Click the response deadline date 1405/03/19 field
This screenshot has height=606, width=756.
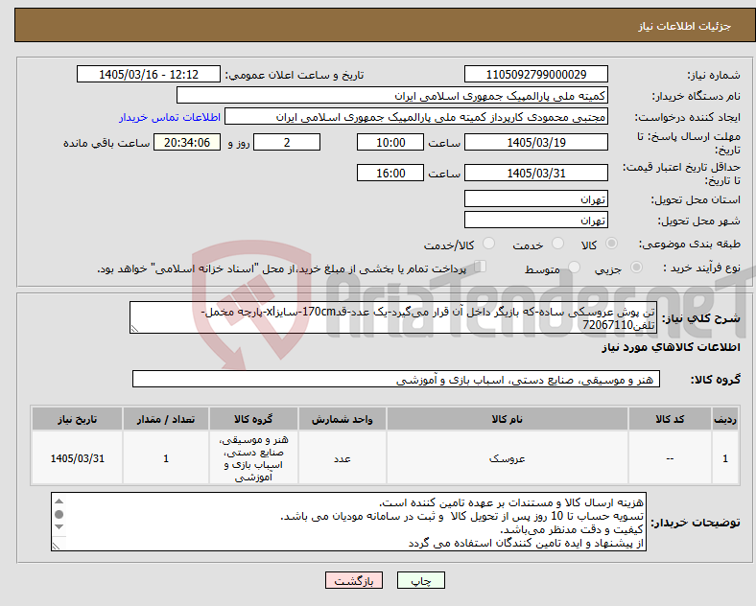pyautogui.click(x=535, y=143)
